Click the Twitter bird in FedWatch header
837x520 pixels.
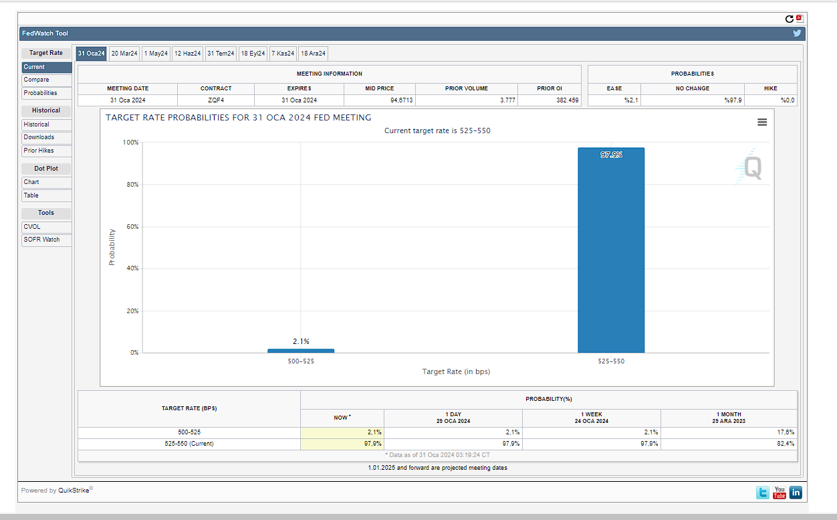797,33
